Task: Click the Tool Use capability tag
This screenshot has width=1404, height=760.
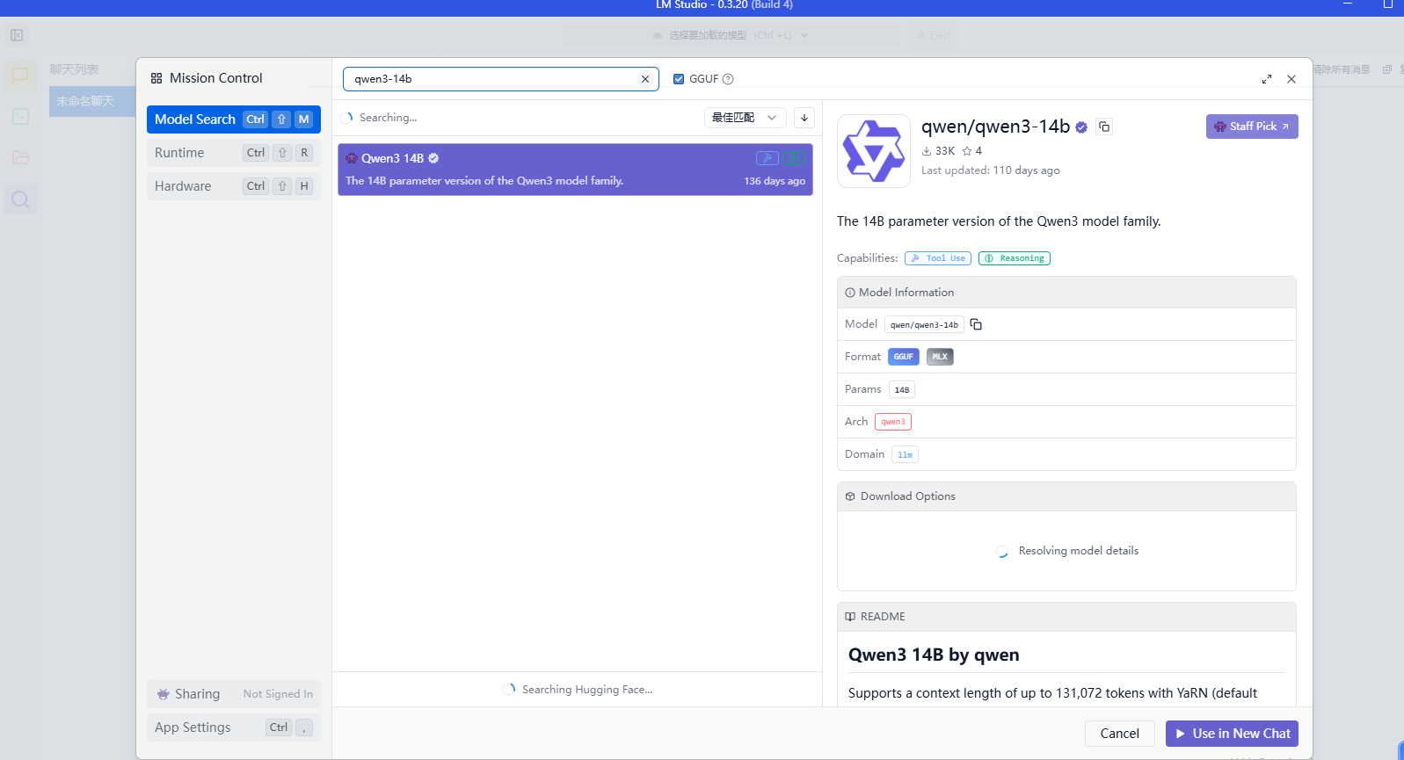Action: (x=938, y=258)
